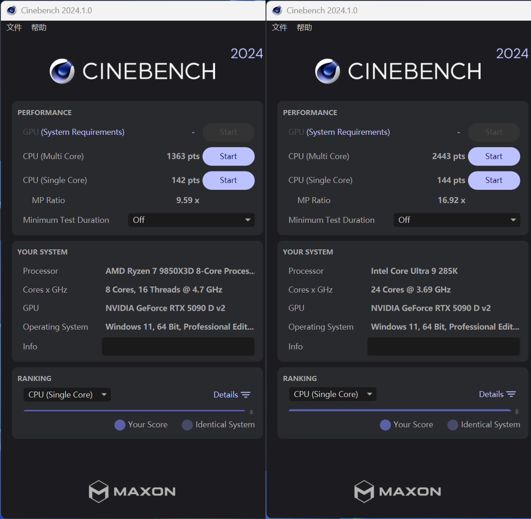The image size is (531, 519).
Task: Click left window title bar Cinebench icon
Action: pyautogui.click(x=11, y=11)
